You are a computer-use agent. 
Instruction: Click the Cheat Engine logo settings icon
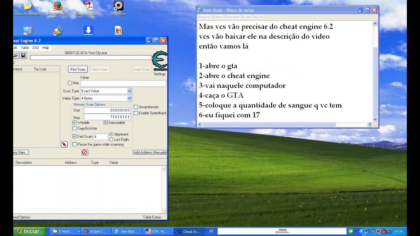pos(160,61)
